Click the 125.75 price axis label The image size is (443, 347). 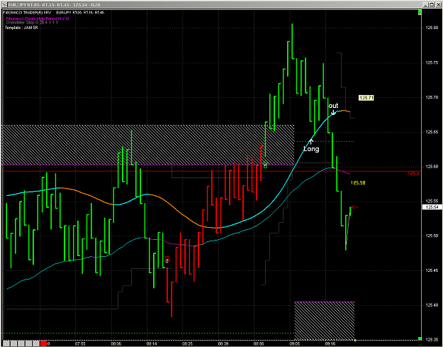point(432,62)
